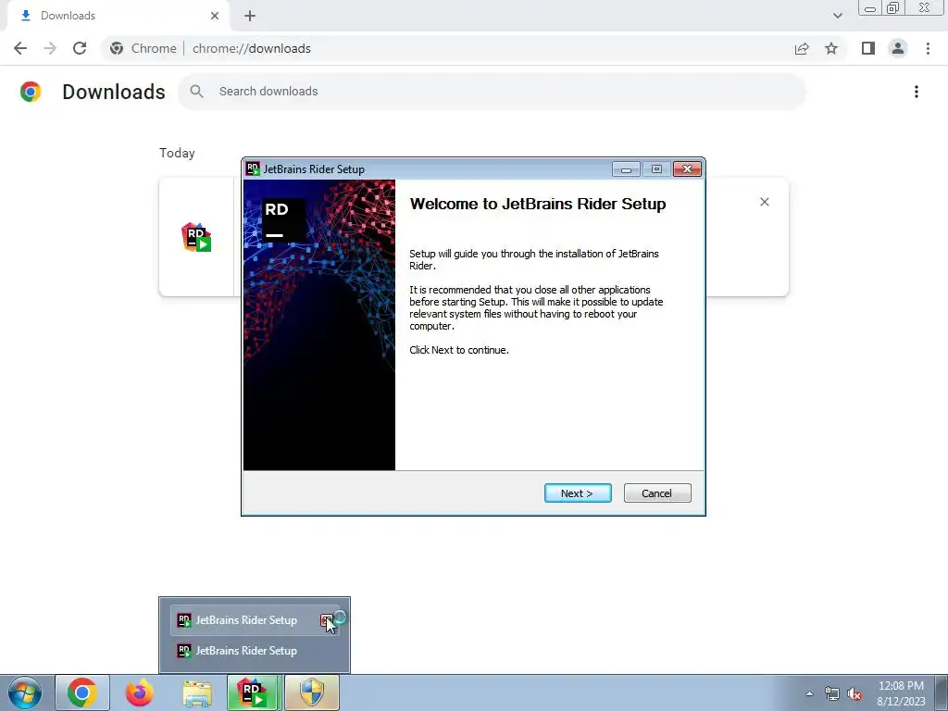Click the network tray icon
The image size is (948, 711).
832,694
